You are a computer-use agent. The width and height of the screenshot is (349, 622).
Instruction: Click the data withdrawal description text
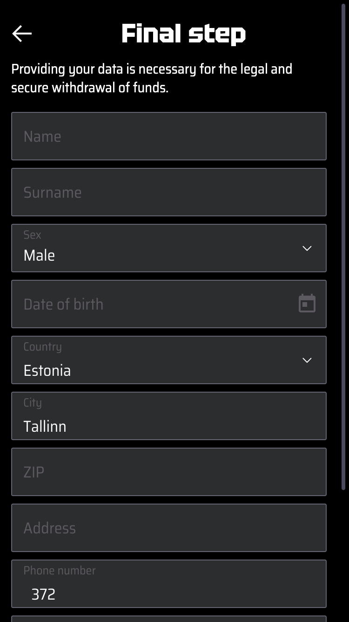[152, 78]
